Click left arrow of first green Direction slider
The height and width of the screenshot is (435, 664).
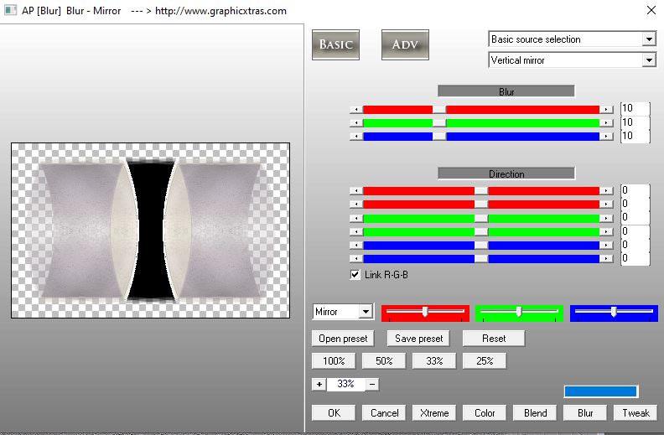point(356,219)
